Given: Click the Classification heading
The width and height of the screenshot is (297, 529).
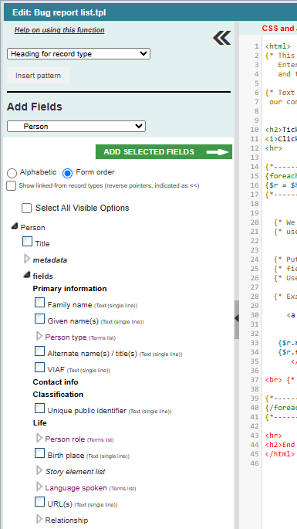Looking at the screenshot, I should tap(58, 395).
